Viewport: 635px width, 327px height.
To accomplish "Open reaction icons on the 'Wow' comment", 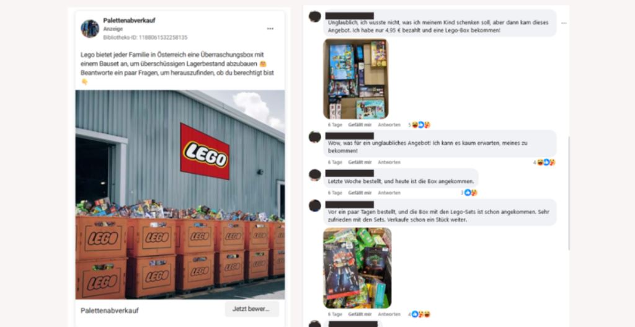I will click(x=545, y=163).
